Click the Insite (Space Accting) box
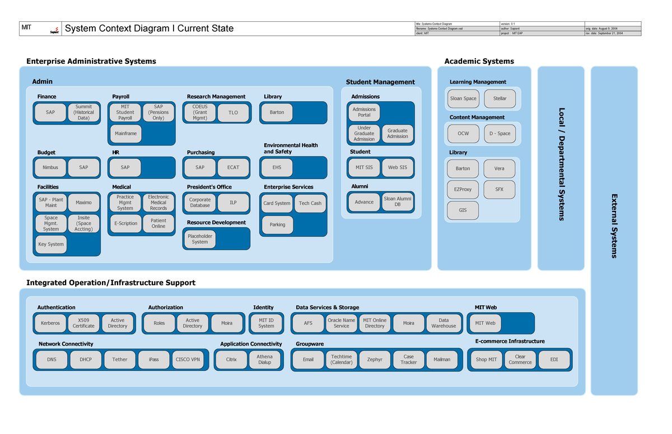The width and height of the screenshot is (672, 434). (83, 223)
